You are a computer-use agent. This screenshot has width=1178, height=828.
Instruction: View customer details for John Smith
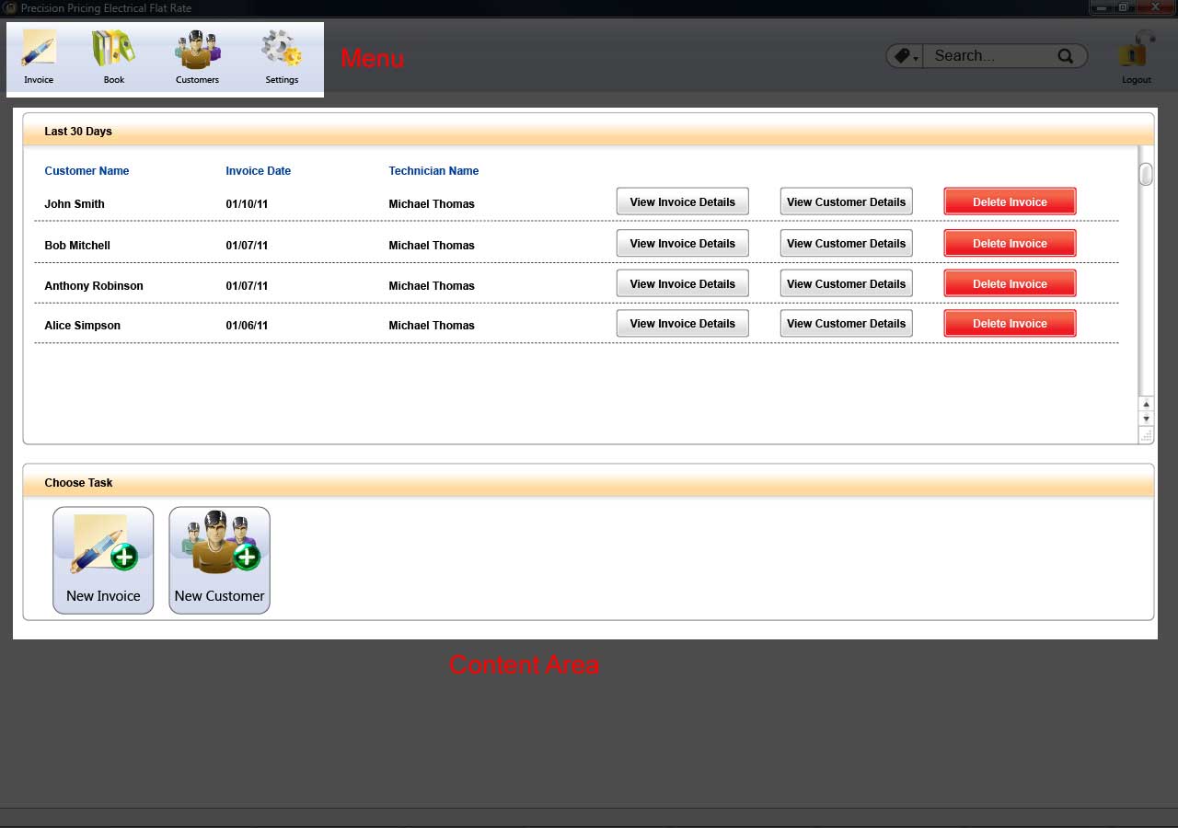click(847, 201)
